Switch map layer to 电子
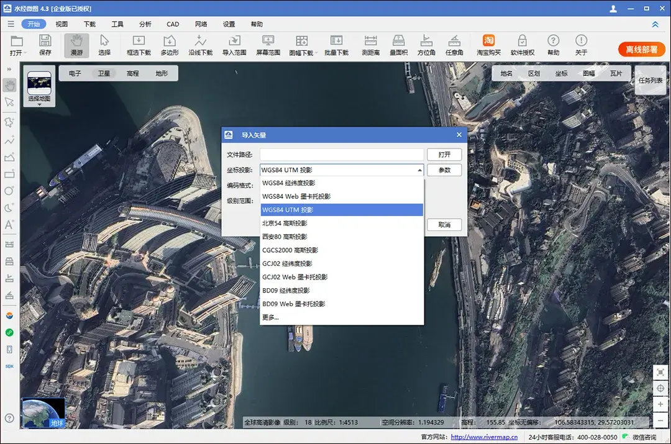 coord(75,73)
